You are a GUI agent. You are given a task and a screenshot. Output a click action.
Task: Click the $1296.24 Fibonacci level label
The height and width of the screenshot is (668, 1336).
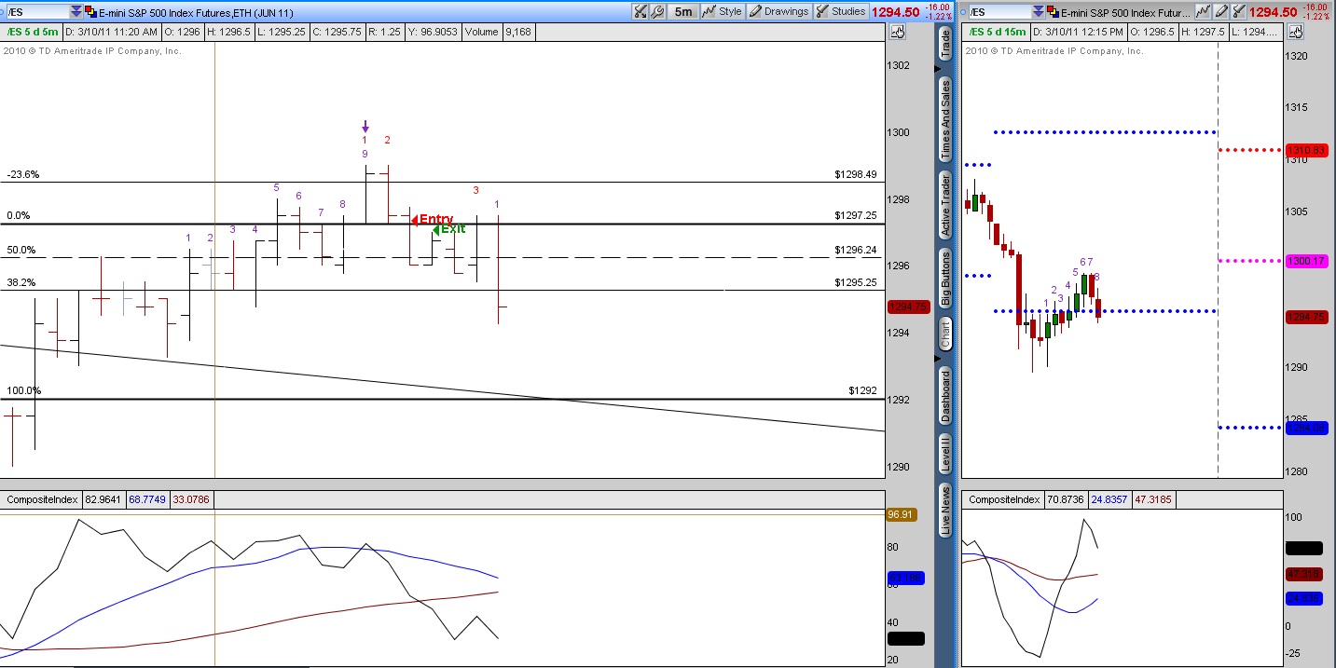click(x=856, y=250)
